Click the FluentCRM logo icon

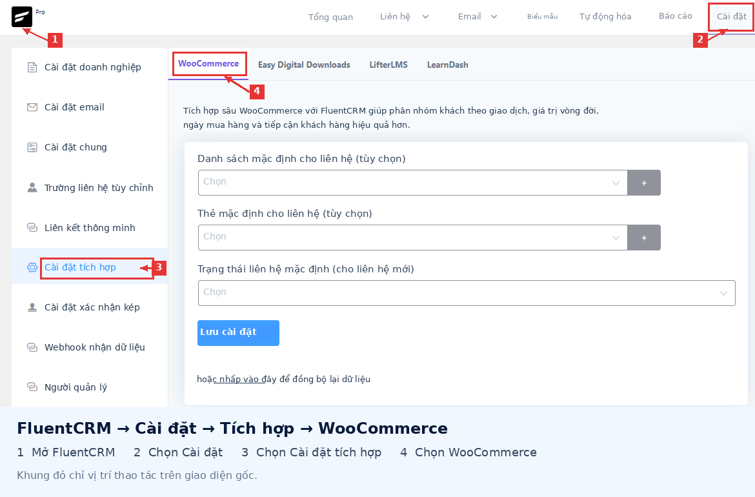[x=22, y=17]
